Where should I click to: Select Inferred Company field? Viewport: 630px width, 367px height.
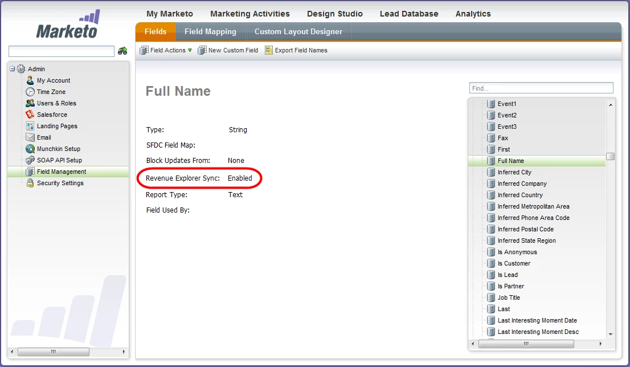pyautogui.click(x=522, y=183)
